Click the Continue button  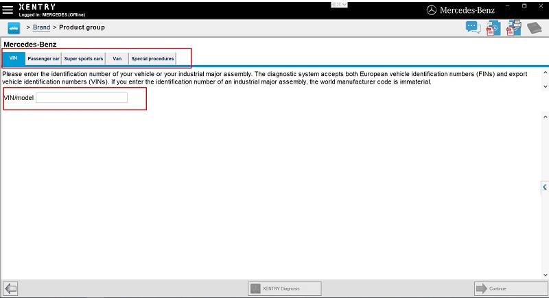point(511,288)
